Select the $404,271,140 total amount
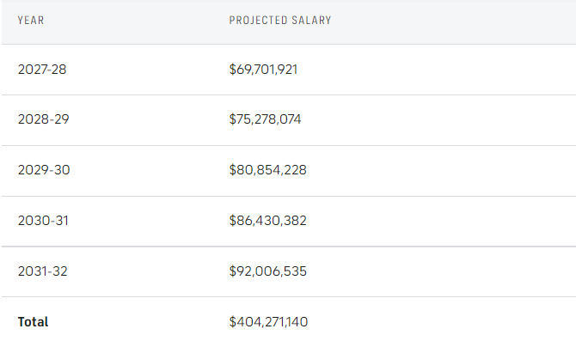The height and width of the screenshot is (341, 576). tap(268, 322)
